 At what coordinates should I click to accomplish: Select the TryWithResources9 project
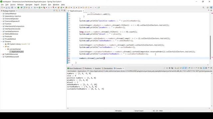[x=12, y=57]
